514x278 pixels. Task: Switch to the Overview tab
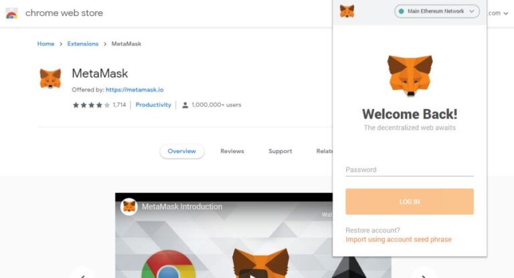coord(182,151)
